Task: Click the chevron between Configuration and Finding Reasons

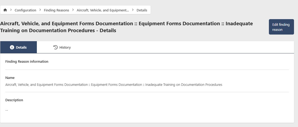Action: click(40, 10)
